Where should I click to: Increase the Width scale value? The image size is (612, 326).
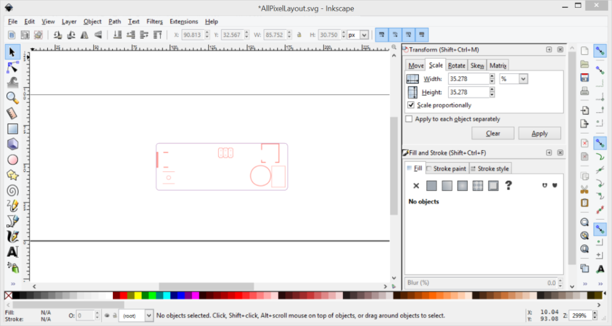[492, 76]
